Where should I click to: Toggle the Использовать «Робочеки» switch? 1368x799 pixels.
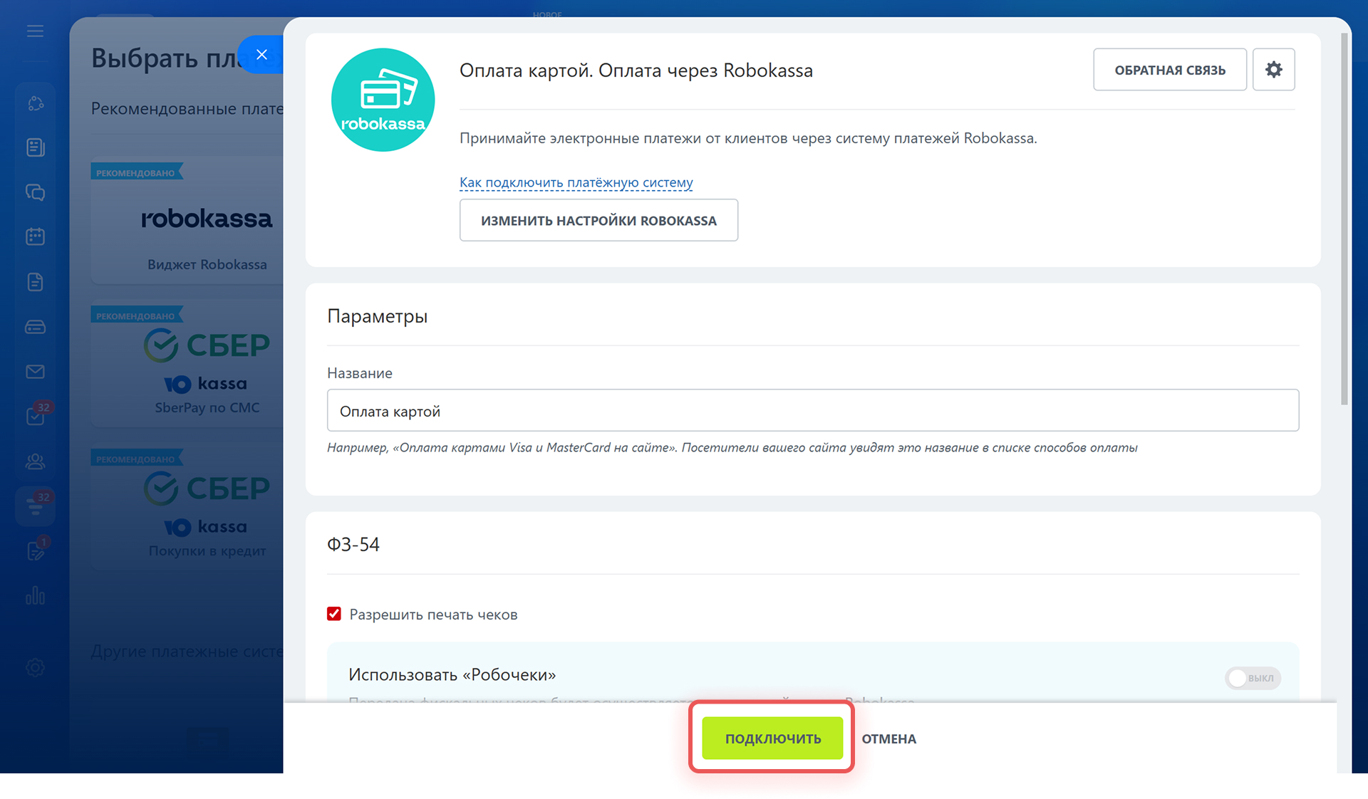tap(1253, 678)
